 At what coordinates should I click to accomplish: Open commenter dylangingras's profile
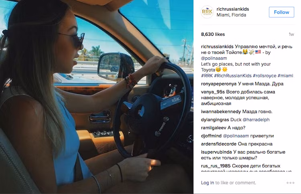coord(215,119)
